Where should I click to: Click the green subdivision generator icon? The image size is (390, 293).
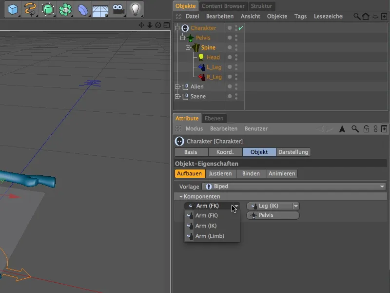click(x=47, y=9)
